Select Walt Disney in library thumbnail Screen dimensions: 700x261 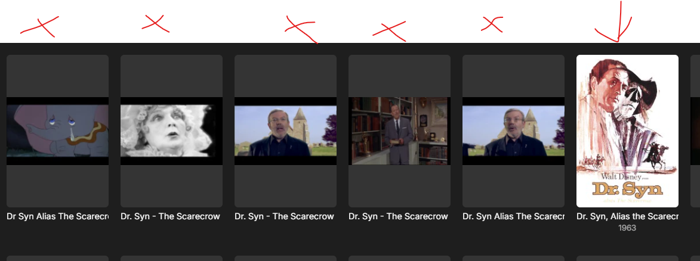(400, 130)
